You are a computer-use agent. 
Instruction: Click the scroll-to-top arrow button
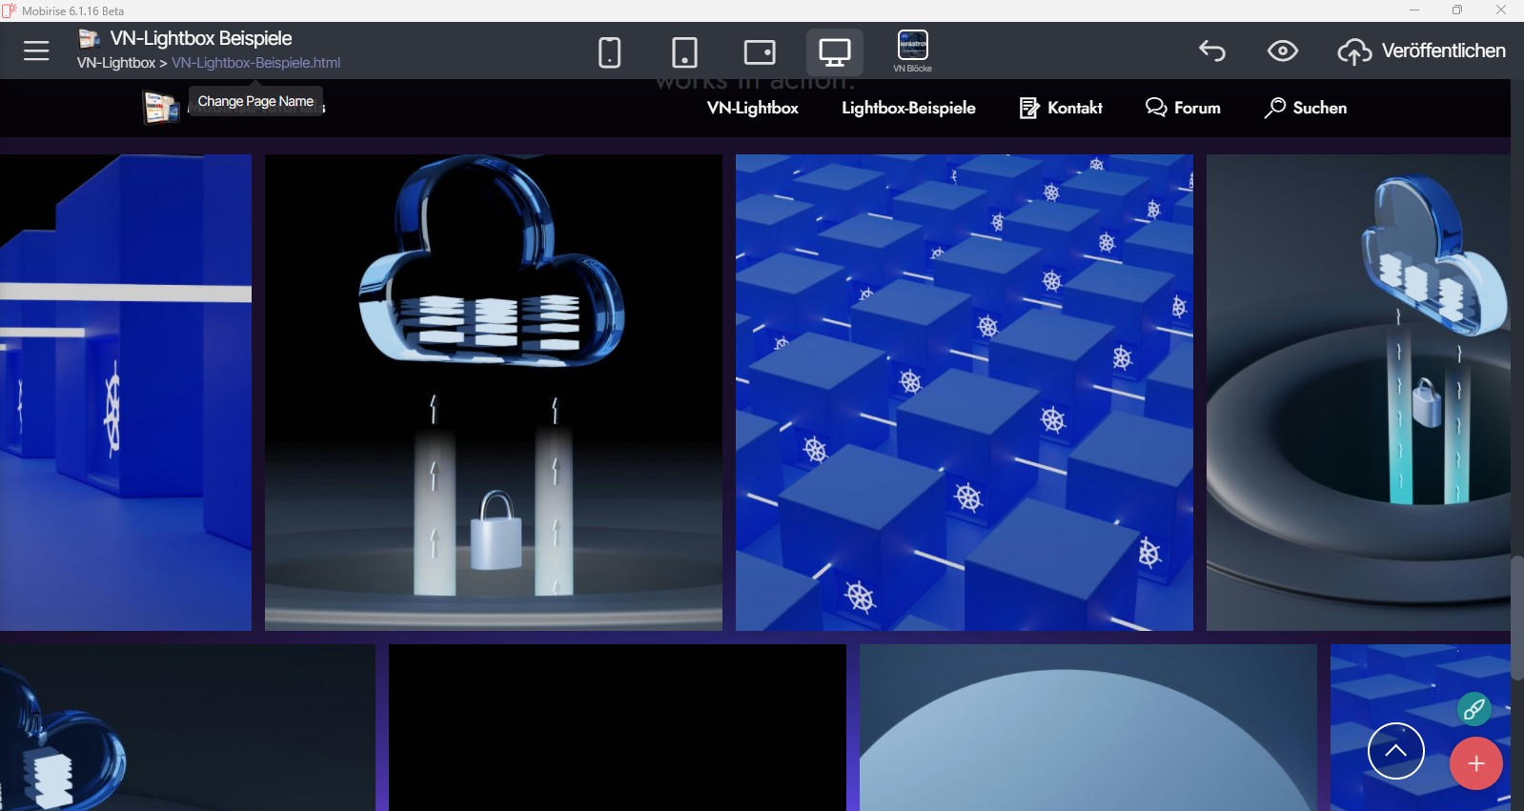tap(1396, 751)
